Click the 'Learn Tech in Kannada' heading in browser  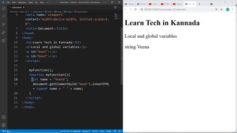tap(162, 23)
